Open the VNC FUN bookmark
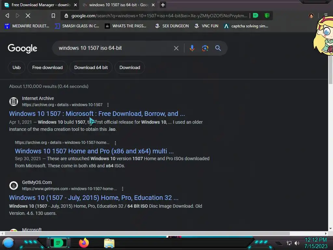The width and height of the screenshot is (333, 250). point(206,26)
